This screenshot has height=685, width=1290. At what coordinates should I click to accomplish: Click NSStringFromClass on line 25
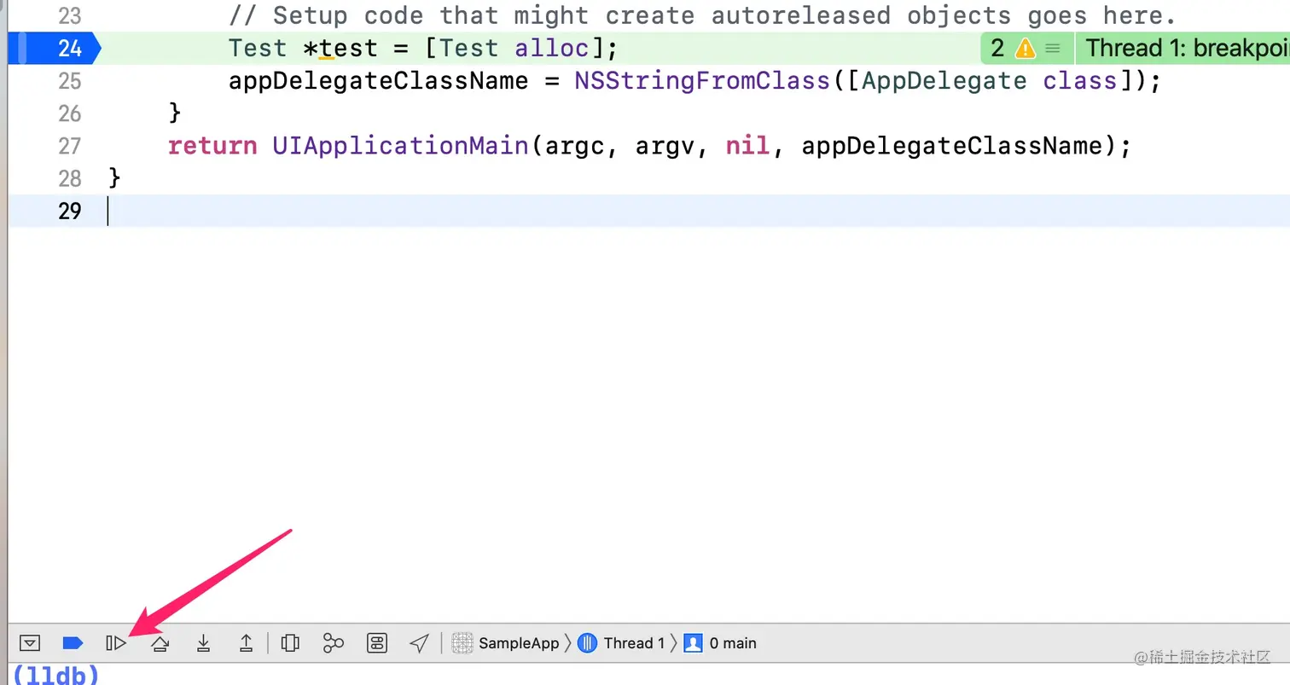click(702, 81)
